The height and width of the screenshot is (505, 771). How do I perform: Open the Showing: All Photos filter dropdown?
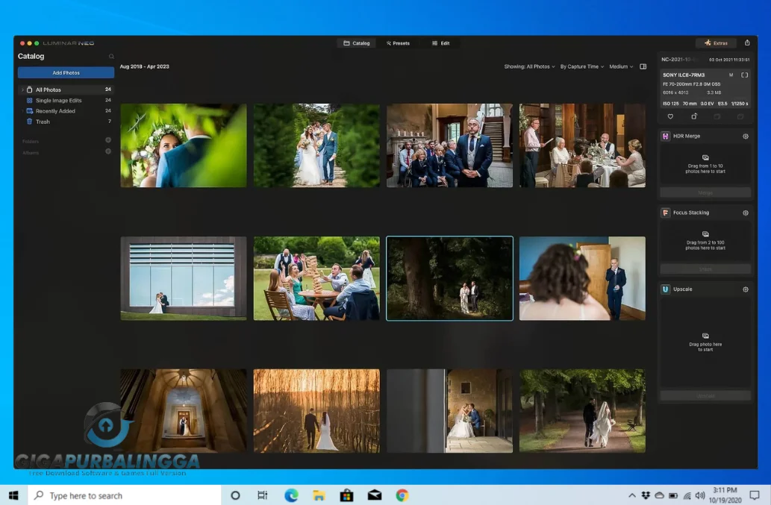tap(528, 66)
